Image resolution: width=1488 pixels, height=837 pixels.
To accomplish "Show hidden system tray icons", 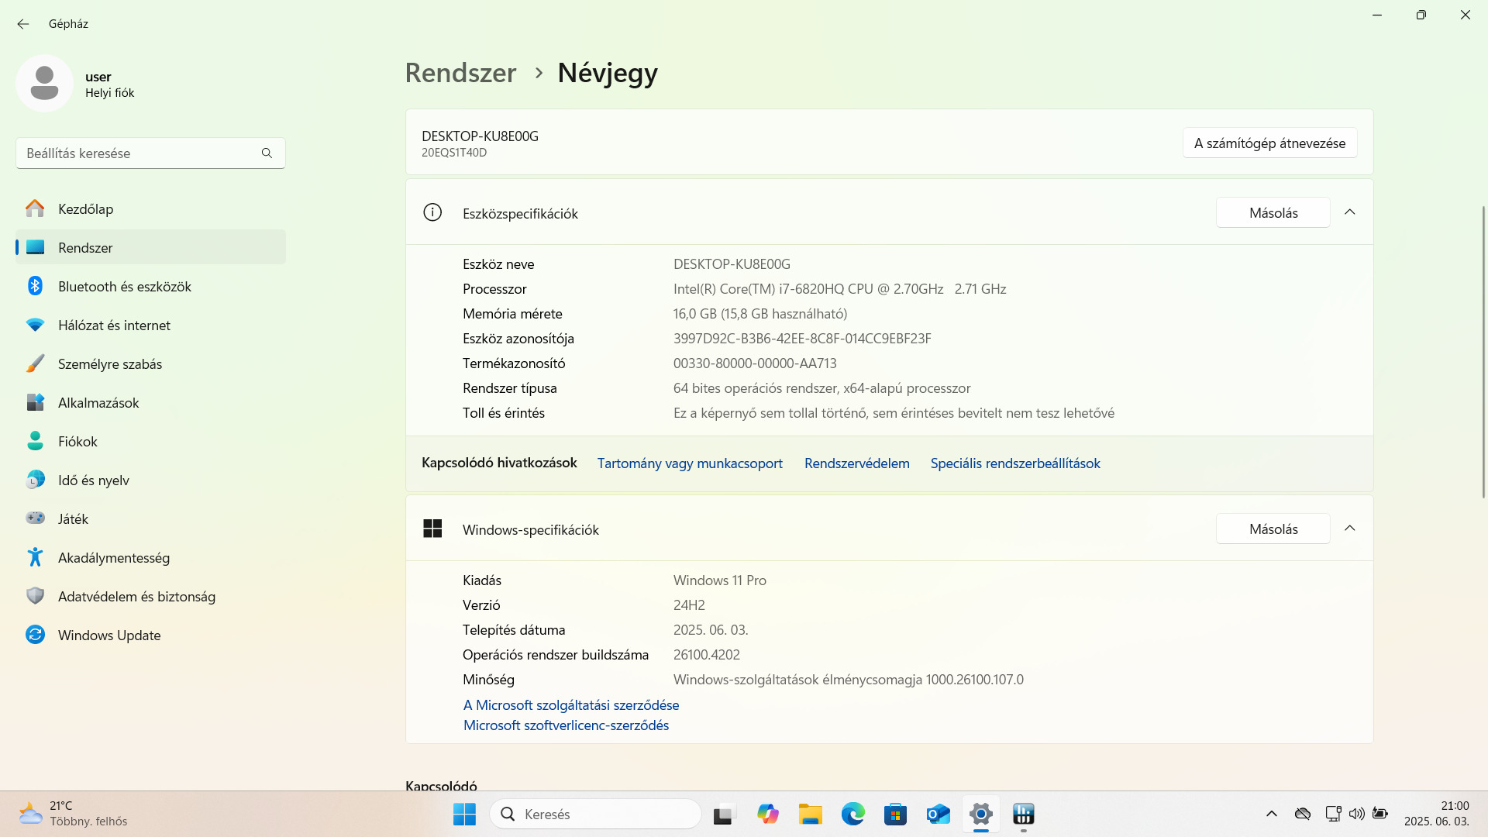I will click(x=1271, y=814).
